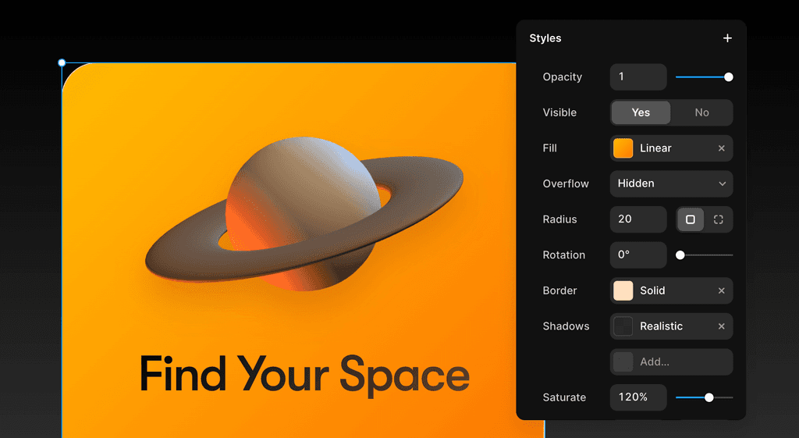Image resolution: width=799 pixels, height=438 pixels.
Task: Select the Saturn planet image on canvas
Action: point(304,214)
